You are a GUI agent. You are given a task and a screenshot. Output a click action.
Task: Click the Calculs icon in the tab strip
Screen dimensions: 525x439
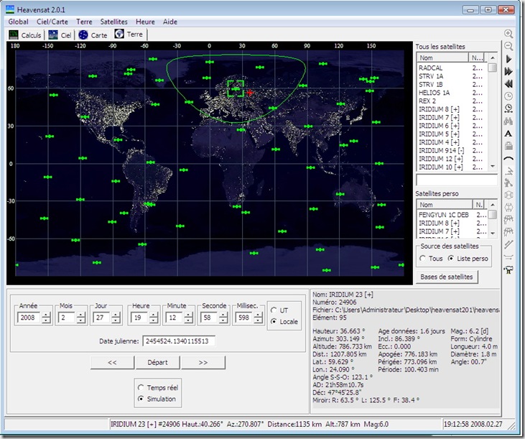coord(14,34)
